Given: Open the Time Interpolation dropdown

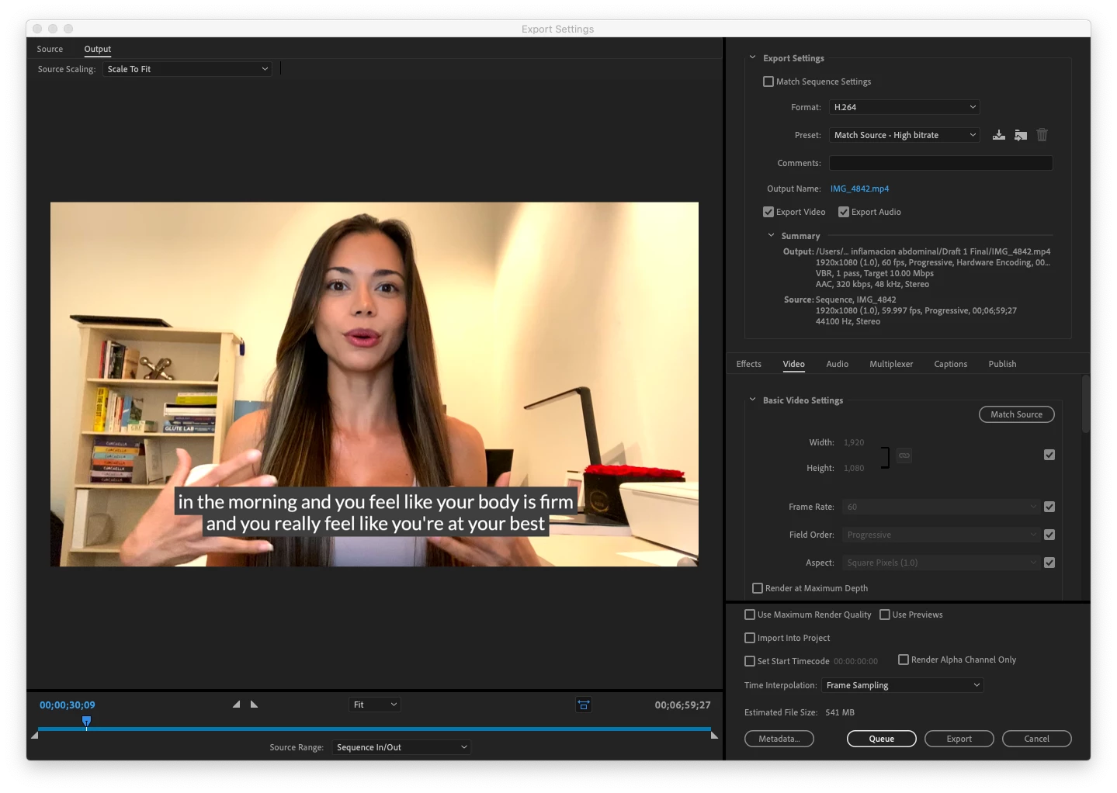Looking at the screenshot, I should [903, 685].
